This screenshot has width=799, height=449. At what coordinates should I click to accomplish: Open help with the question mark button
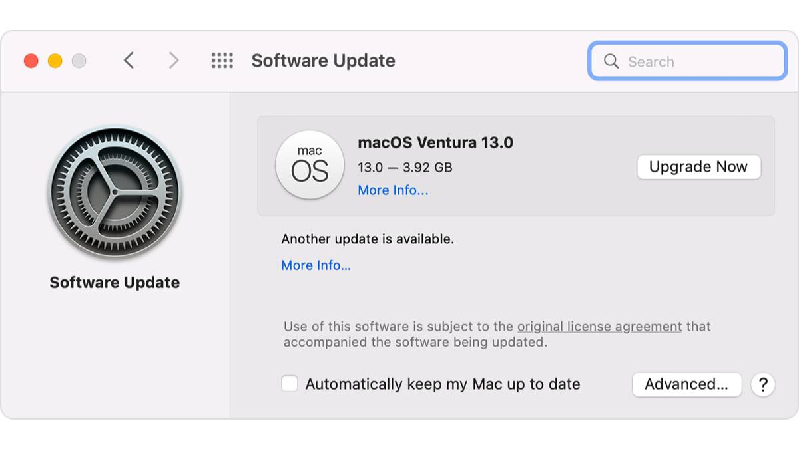pyautogui.click(x=763, y=384)
